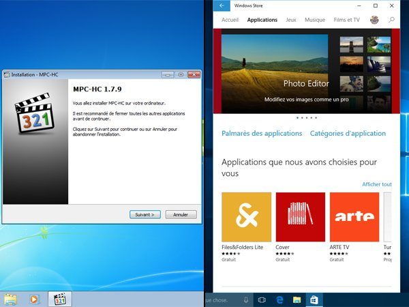Open Catégories d'application link
The width and height of the screenshot is (409, 307).
tap(348, 134)
